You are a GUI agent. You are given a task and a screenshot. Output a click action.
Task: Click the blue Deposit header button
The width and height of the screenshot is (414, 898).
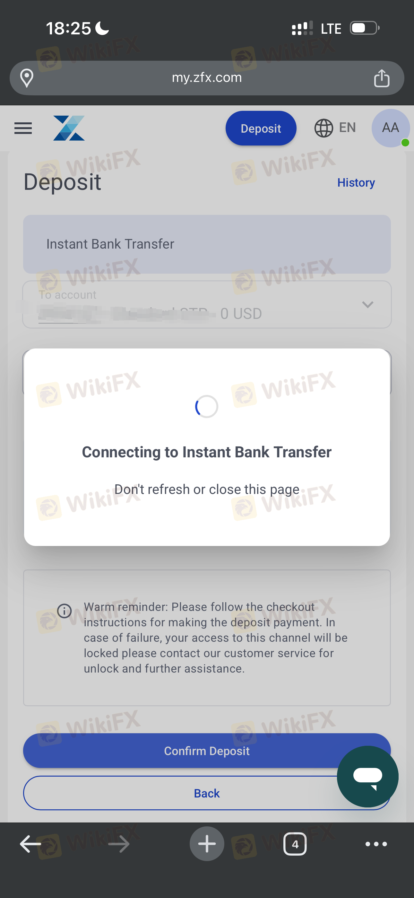point(261,128)
